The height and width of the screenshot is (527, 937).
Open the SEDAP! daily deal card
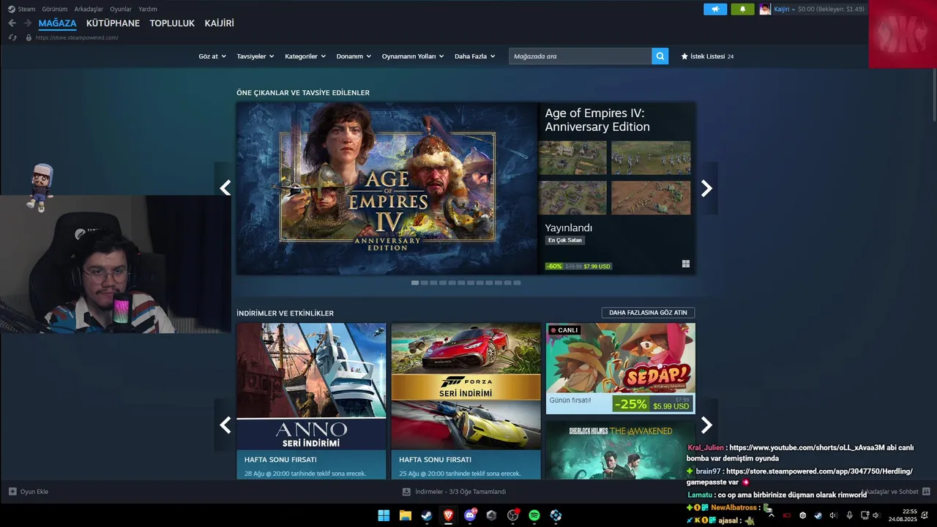(621, 369)
